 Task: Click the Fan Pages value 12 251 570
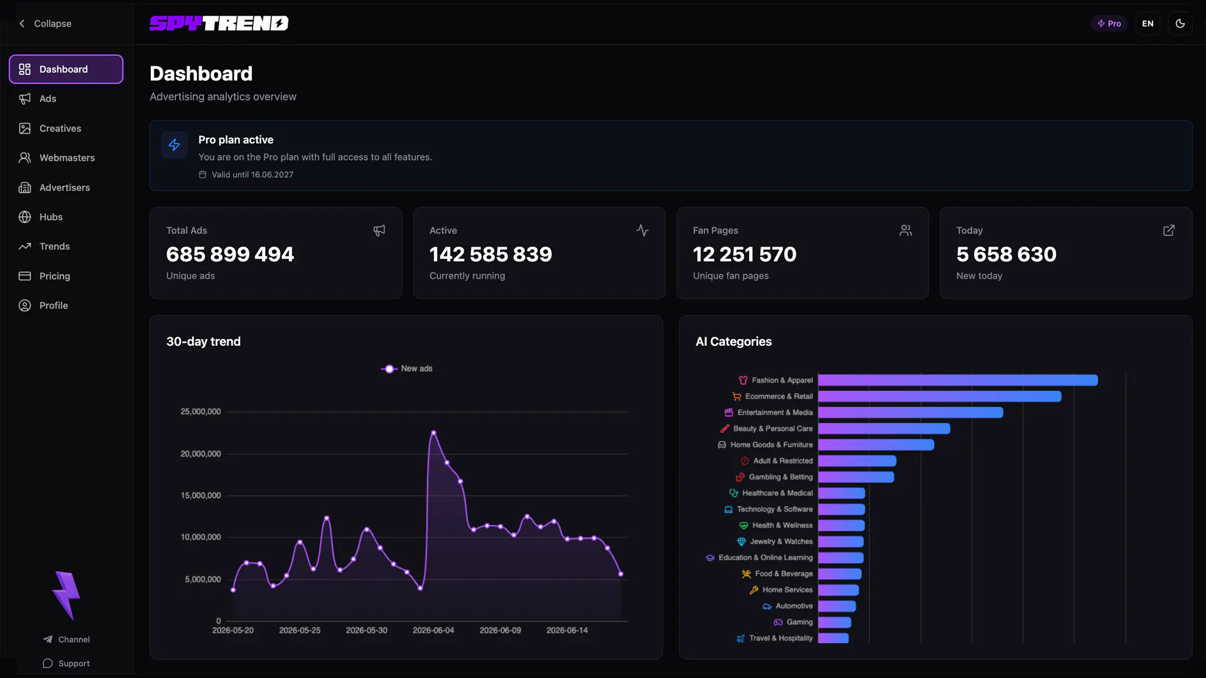pyautogui.click(x=744, y=254)
